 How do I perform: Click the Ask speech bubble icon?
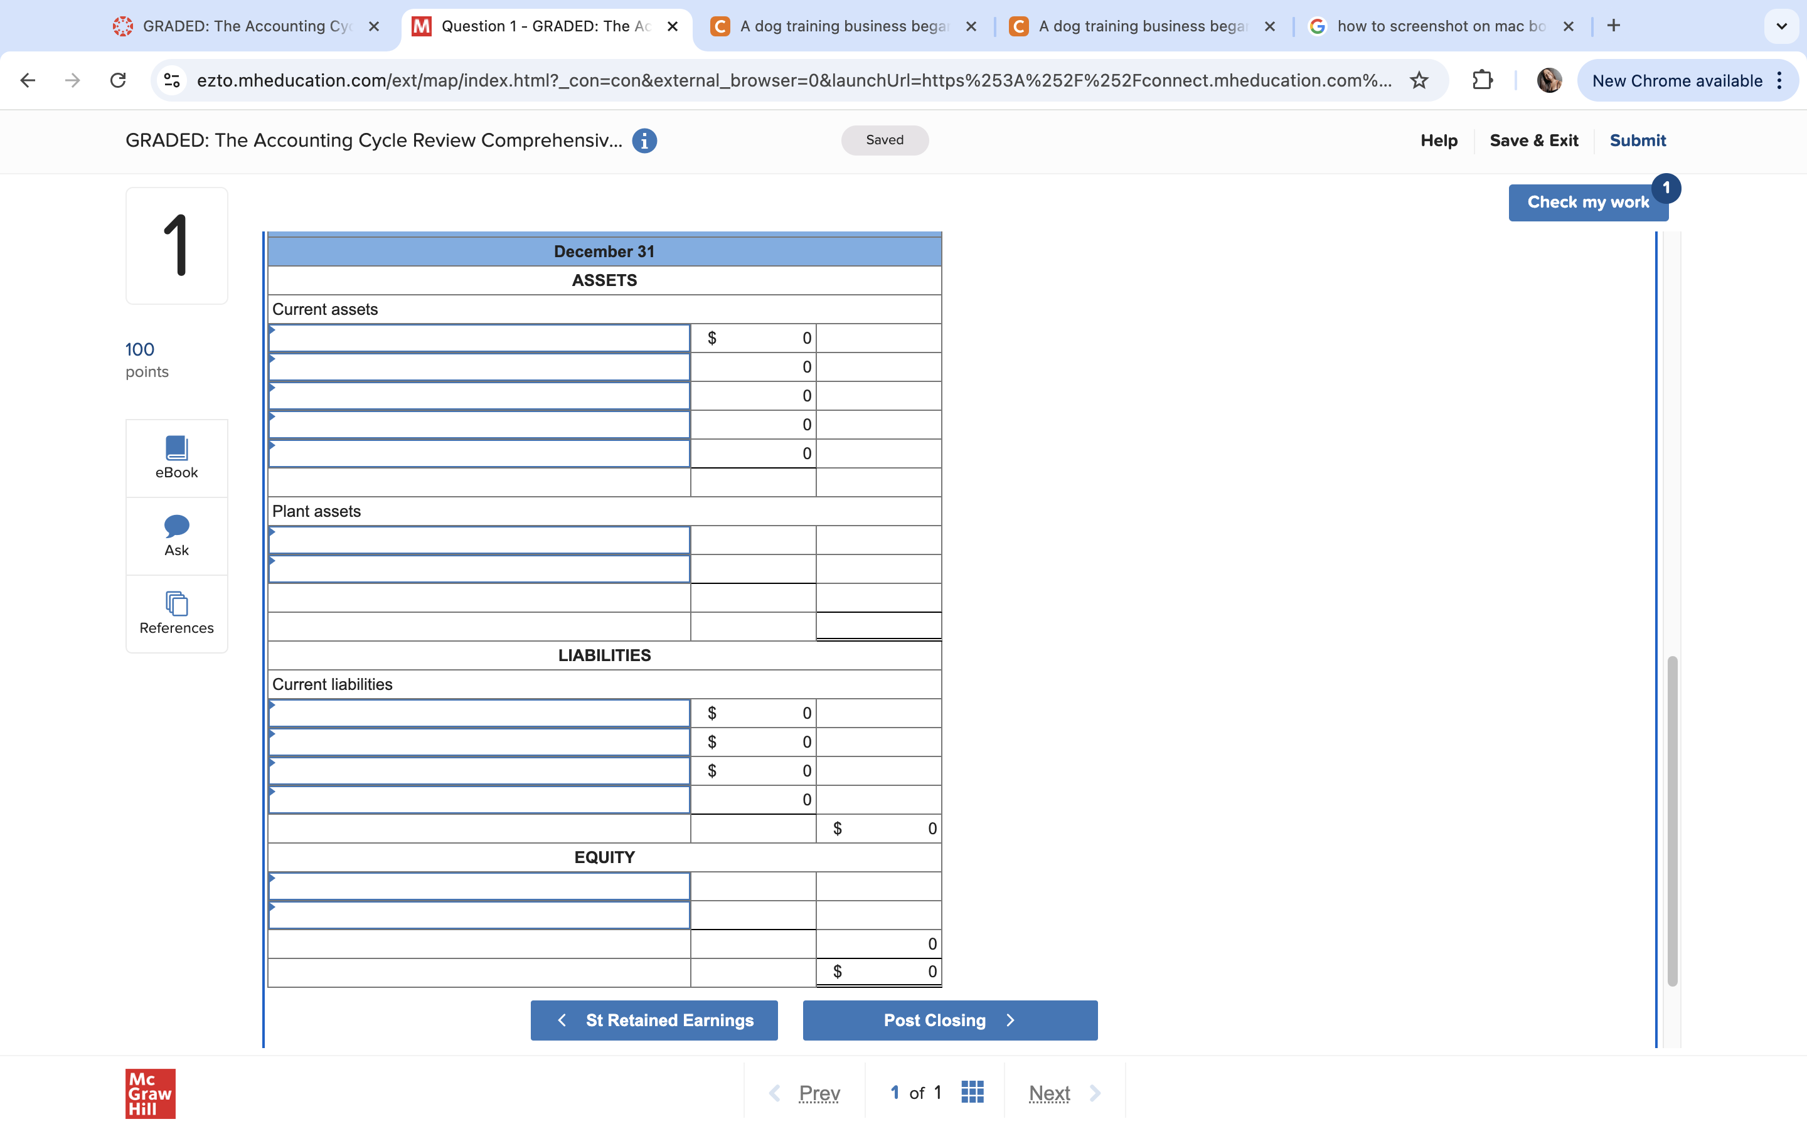point(176,526)
